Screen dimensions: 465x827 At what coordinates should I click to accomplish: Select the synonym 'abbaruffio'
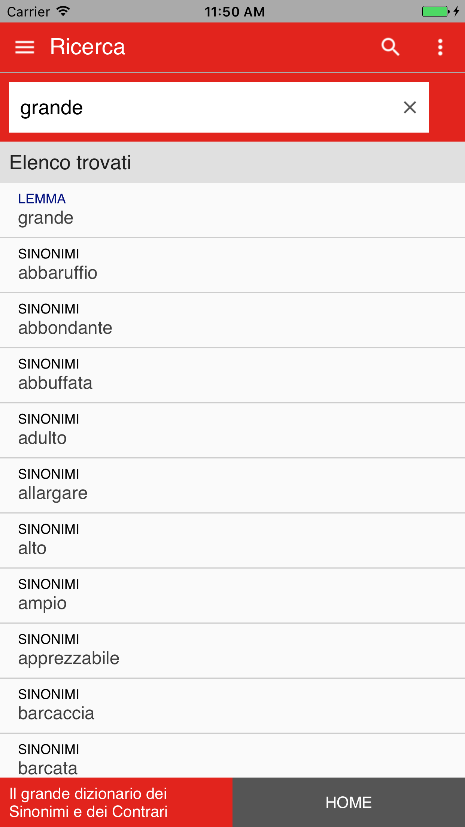(232, 265)
